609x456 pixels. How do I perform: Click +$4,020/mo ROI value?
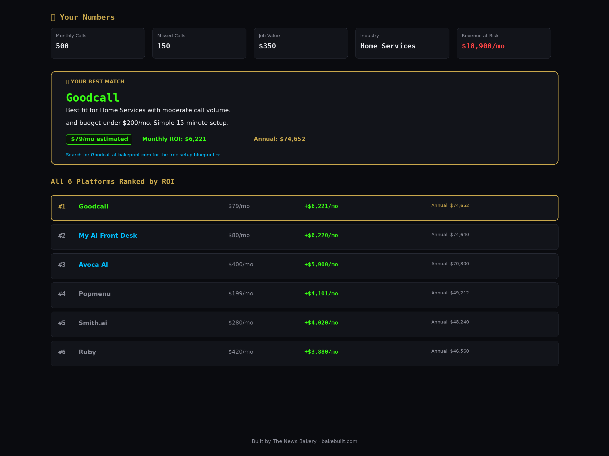pos(321,323)
